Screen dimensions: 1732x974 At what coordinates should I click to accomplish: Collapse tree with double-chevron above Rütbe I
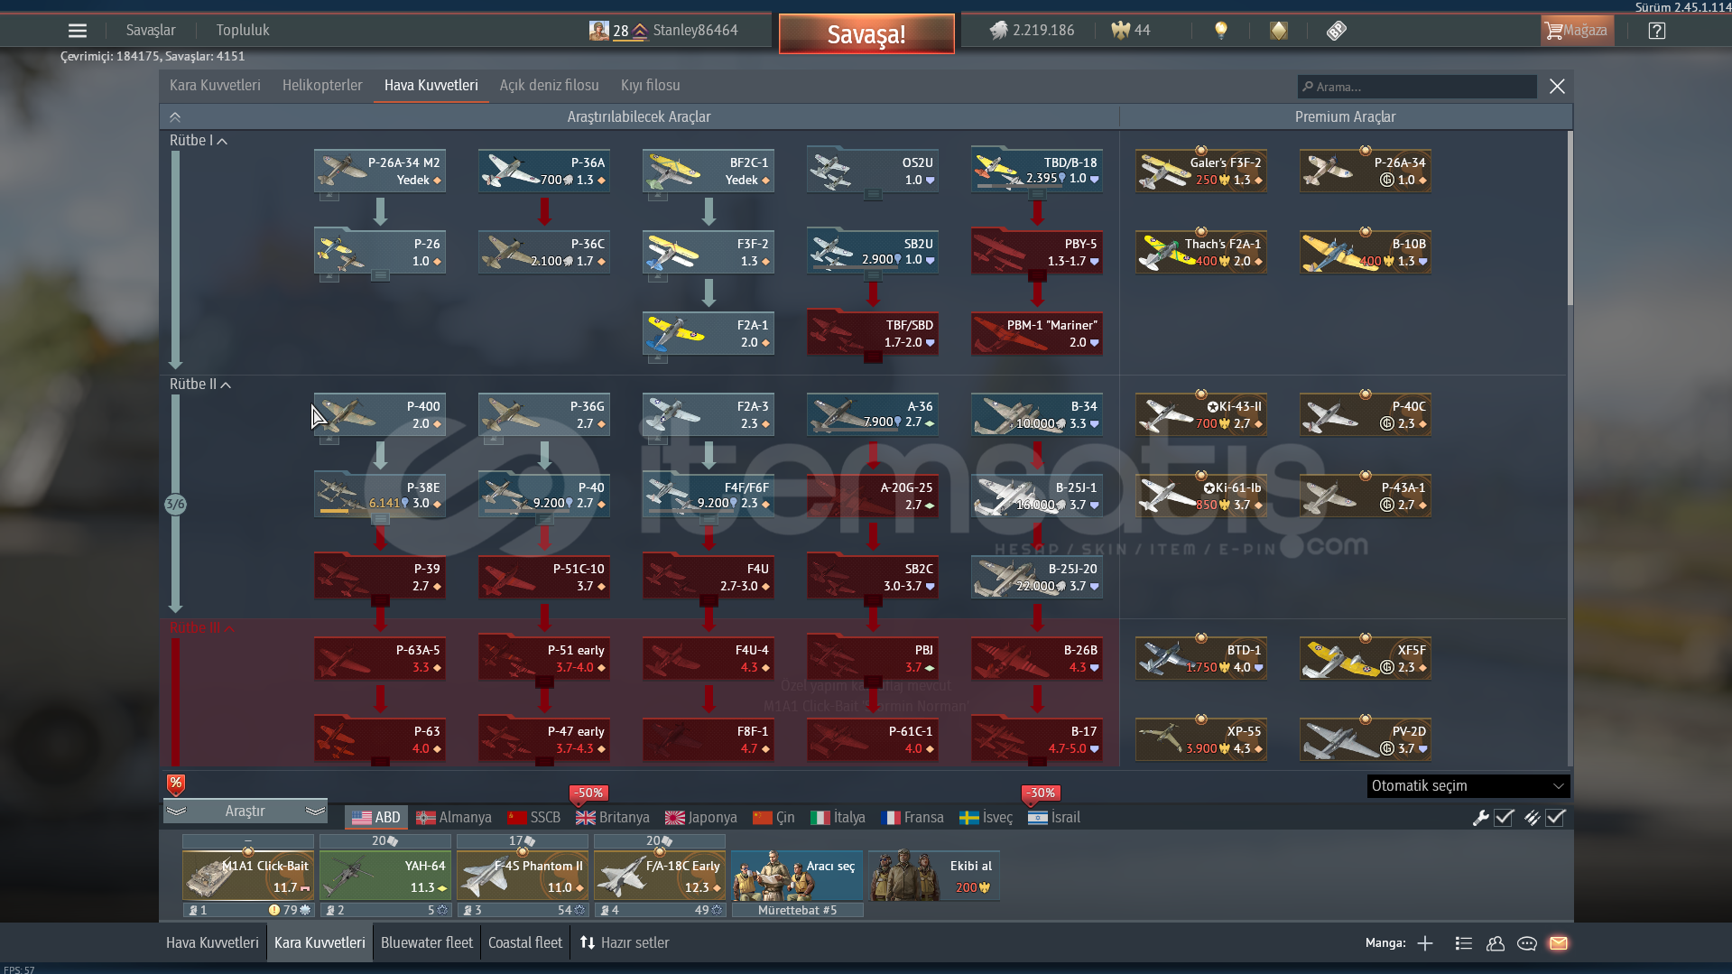click(x=175, y=117)
